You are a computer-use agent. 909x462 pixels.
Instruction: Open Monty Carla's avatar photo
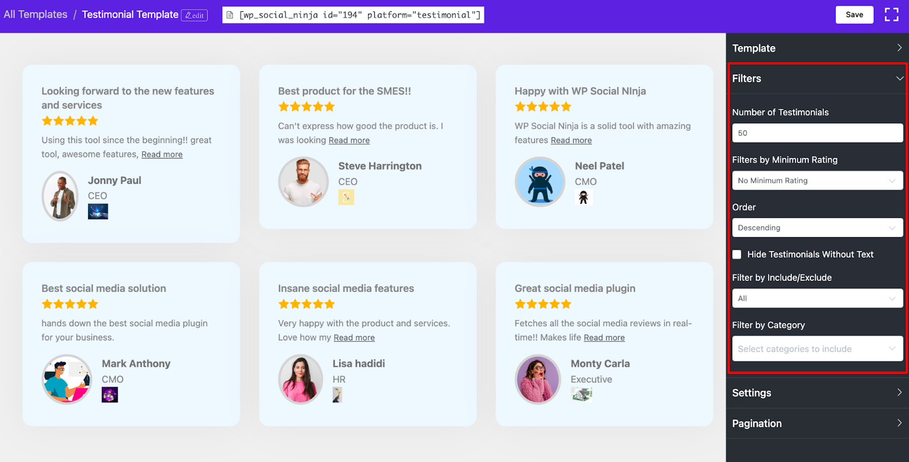(x=538, y=379)
